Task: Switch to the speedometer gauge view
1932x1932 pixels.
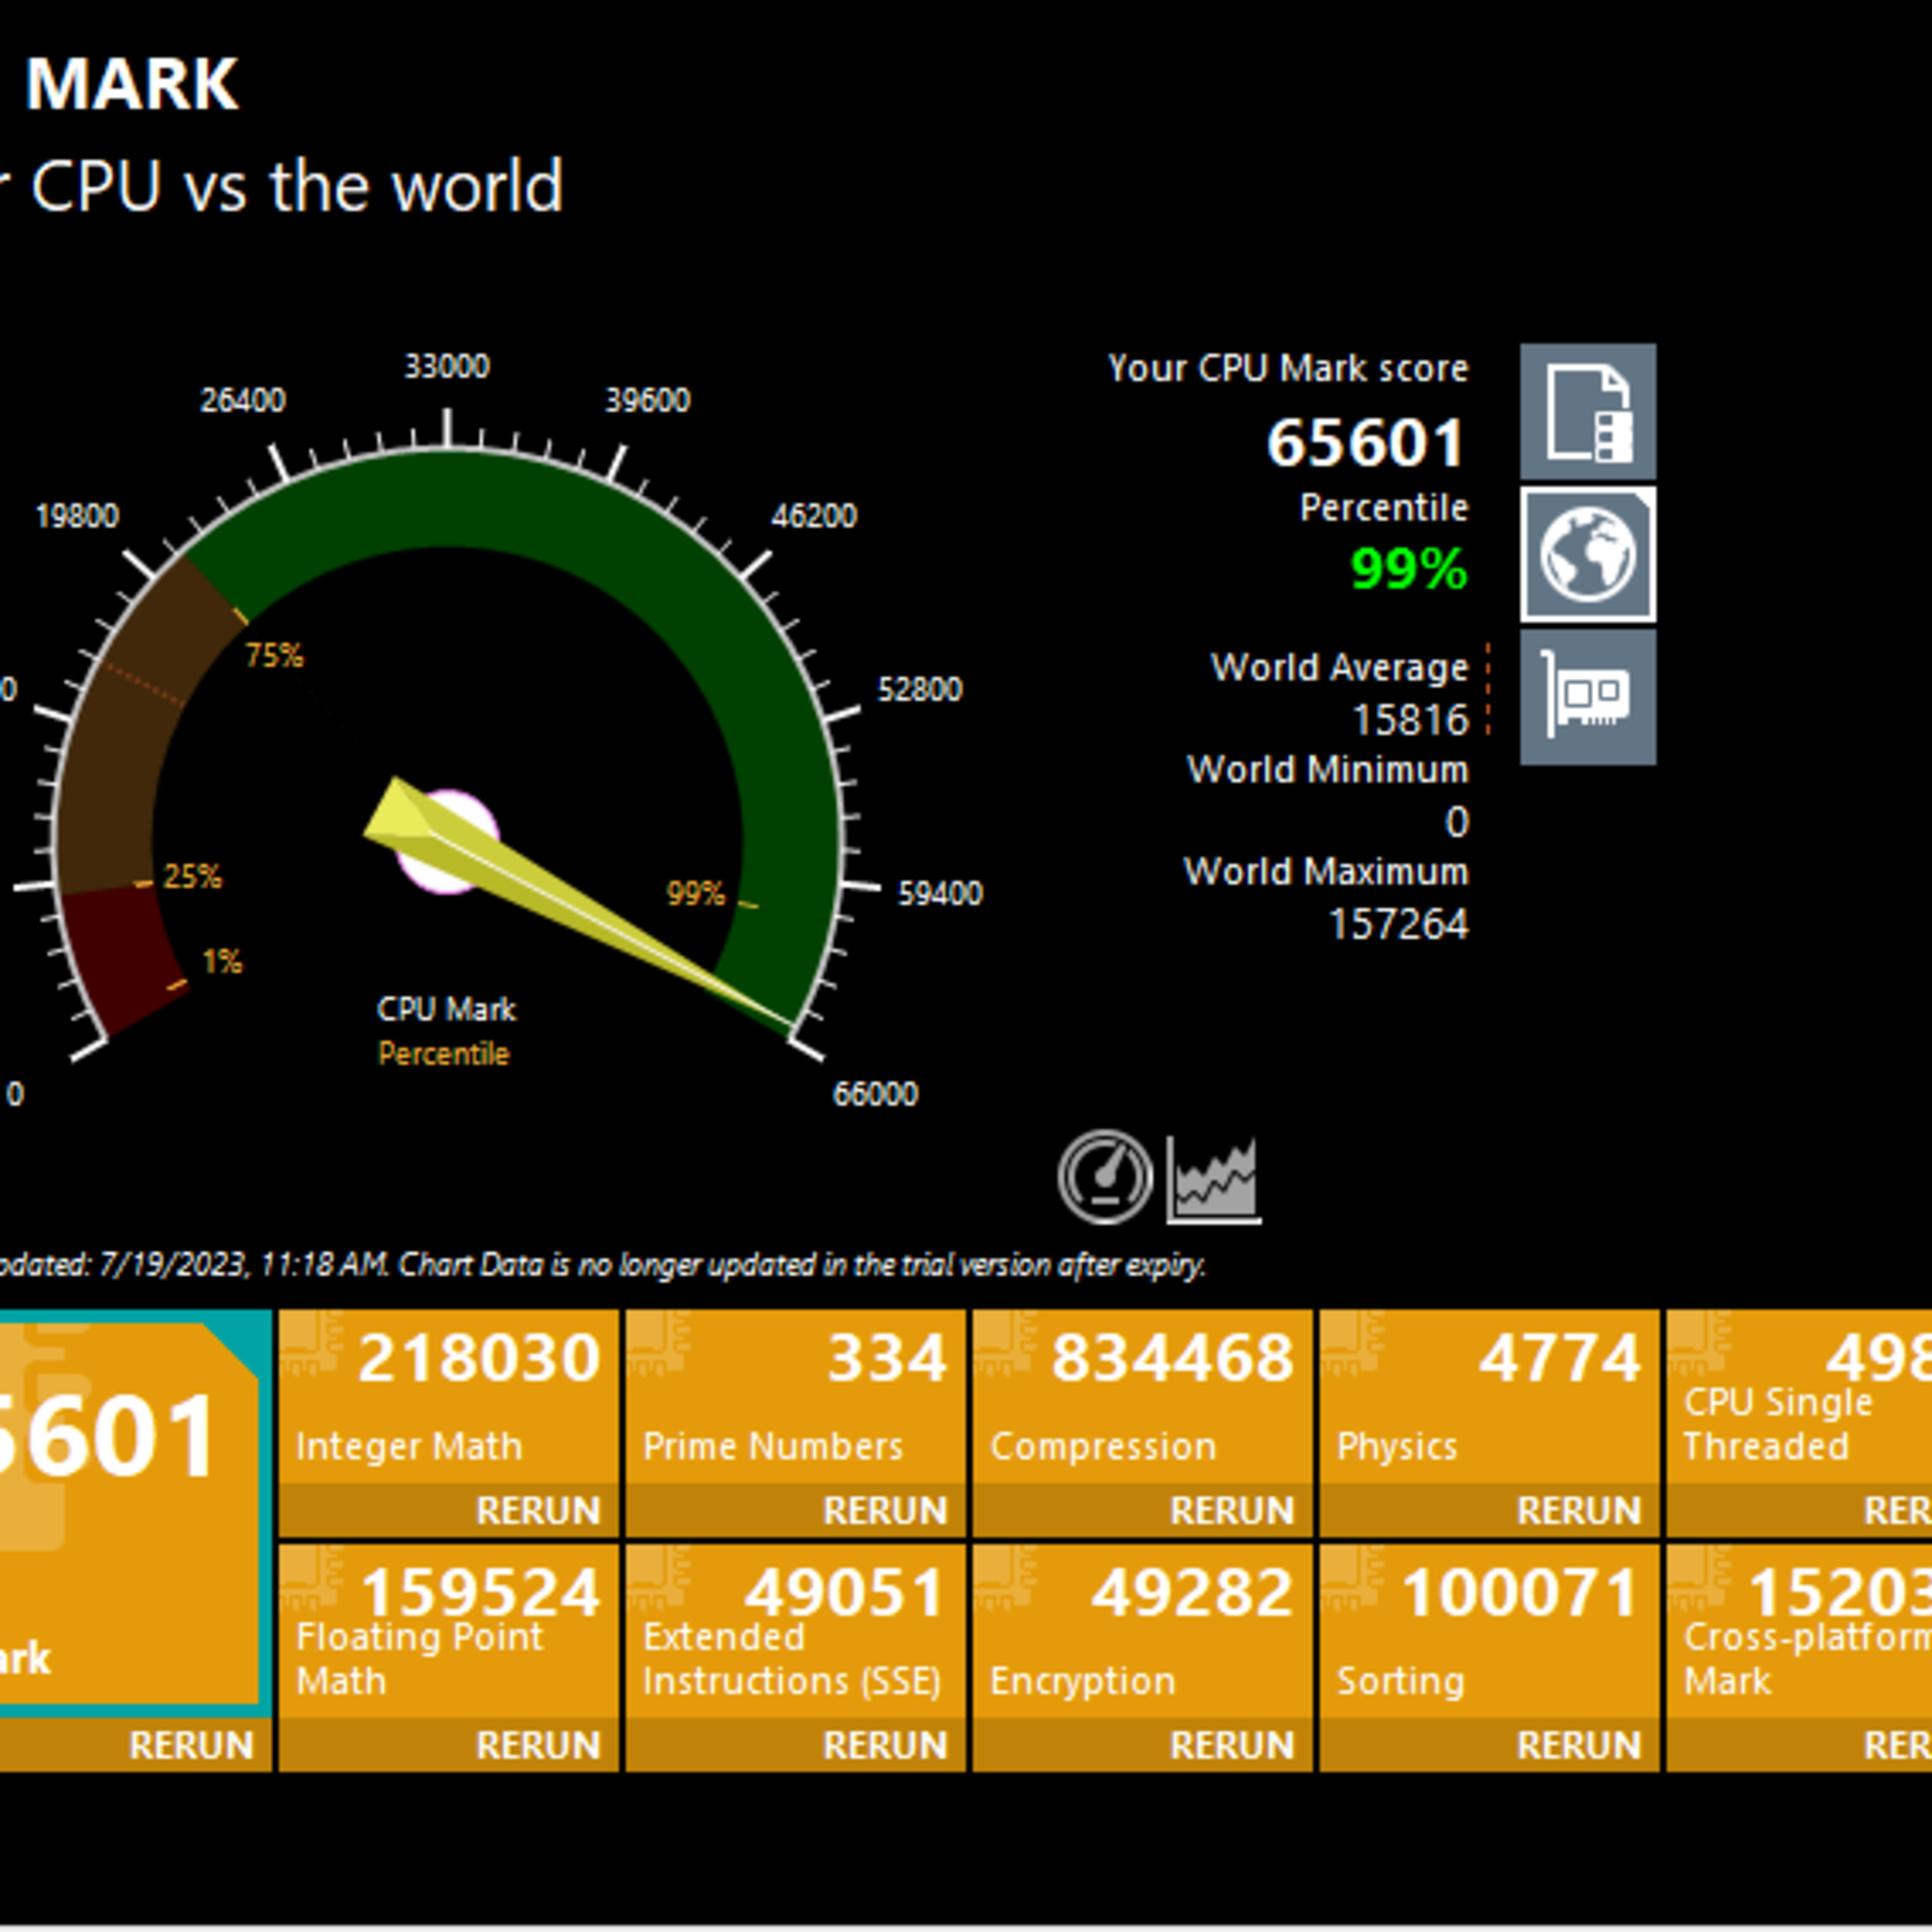Action: (1105, 1177)
